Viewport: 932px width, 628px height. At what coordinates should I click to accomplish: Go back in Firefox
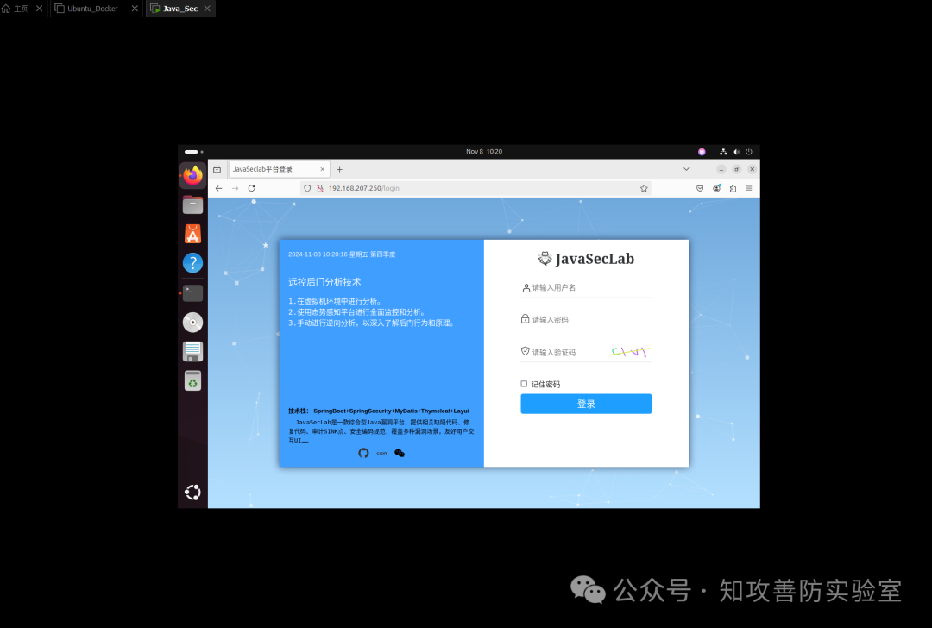(x=218, y=188)
